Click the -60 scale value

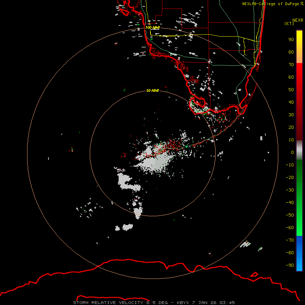(x=290, y=228)
